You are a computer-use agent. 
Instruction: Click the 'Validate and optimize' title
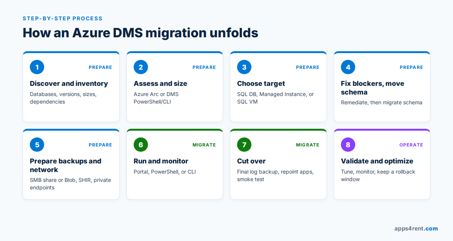(377, 161)
